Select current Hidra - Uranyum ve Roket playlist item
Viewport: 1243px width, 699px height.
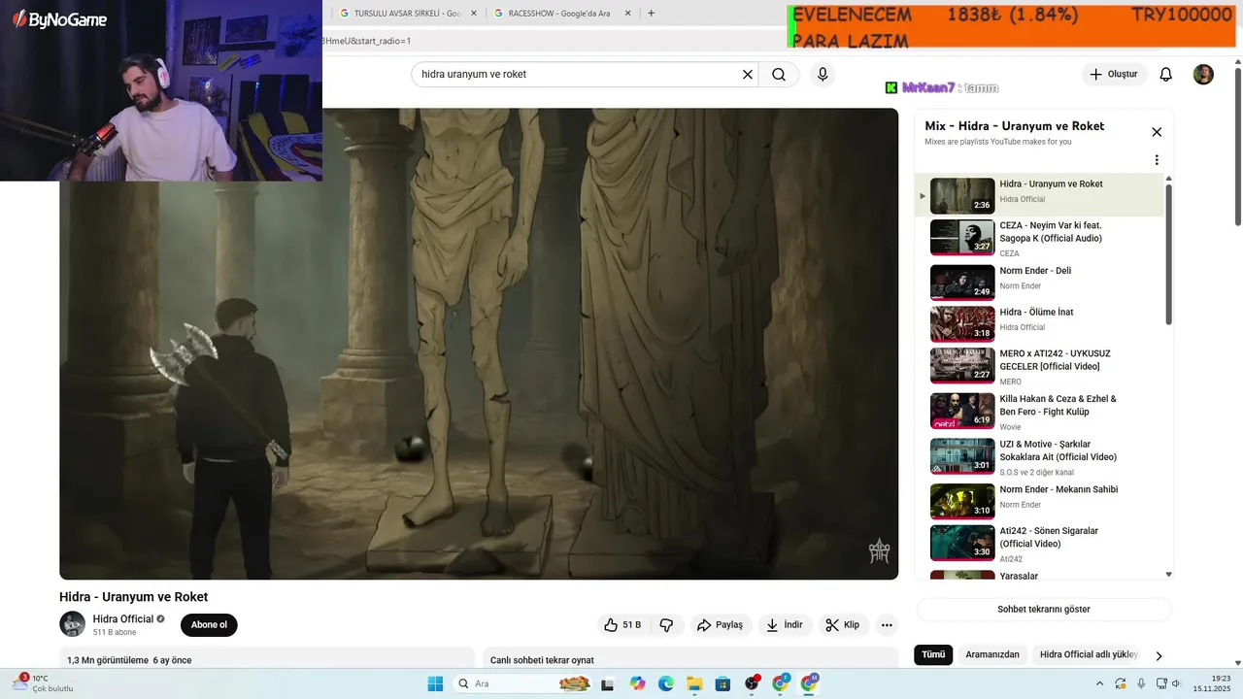[1038, 195]
